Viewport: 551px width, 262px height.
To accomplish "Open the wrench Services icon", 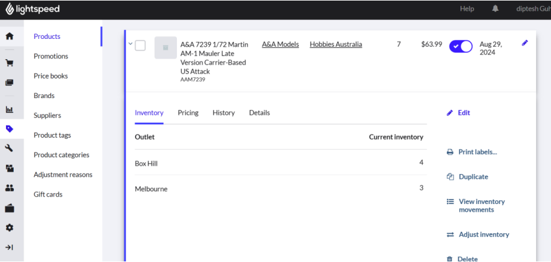I will (10, 148).
